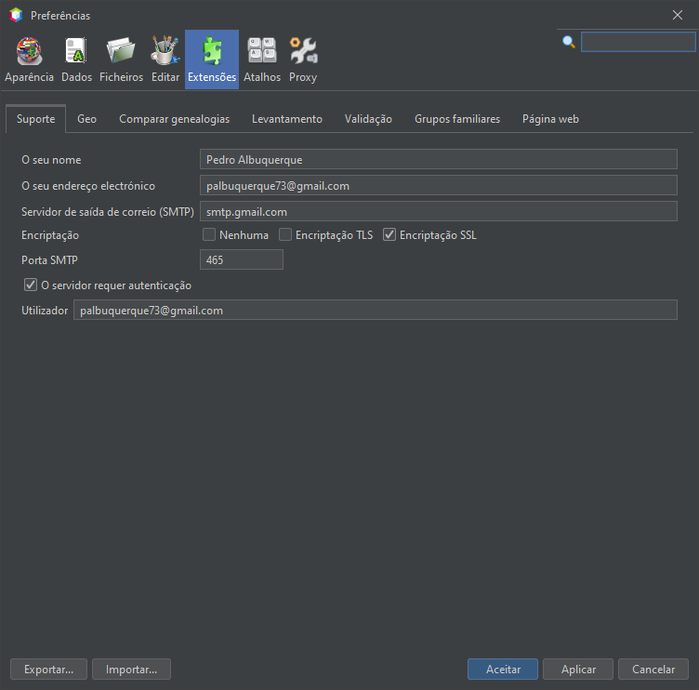Open the Atalhos keyboard shortcuts category

coord(262,60)
